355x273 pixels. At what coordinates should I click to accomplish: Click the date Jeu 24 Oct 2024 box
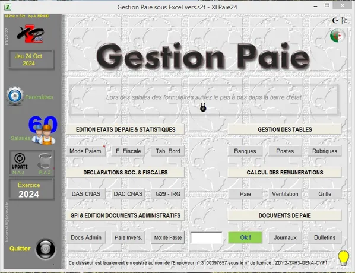[31, 60]
